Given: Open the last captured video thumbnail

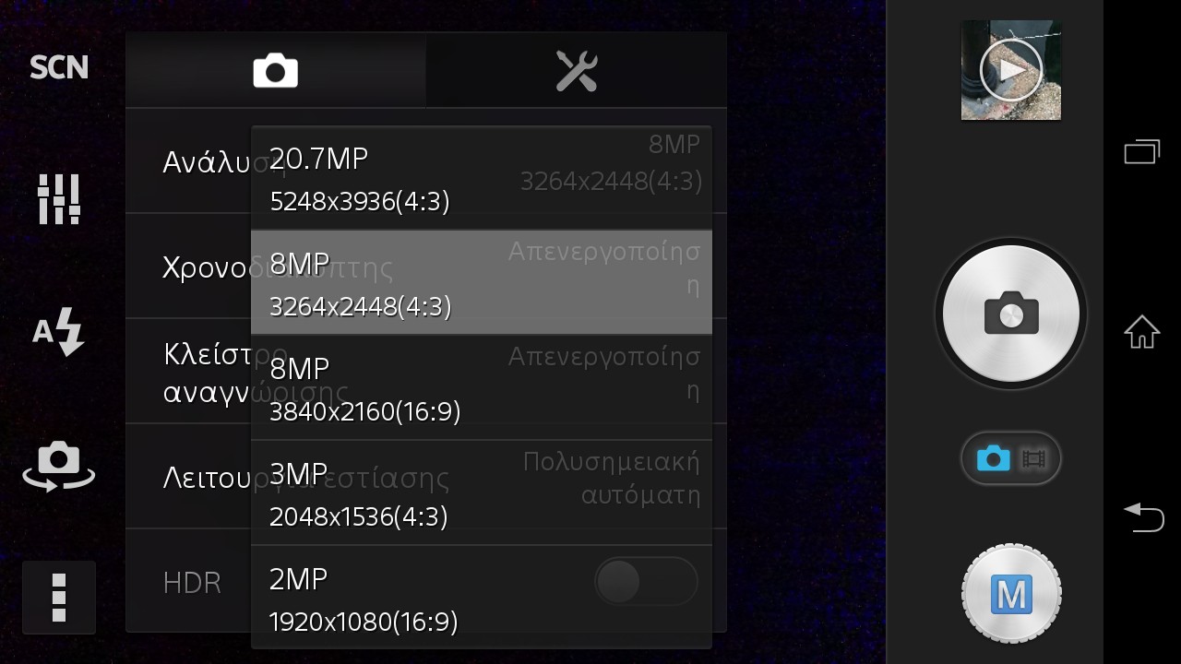Looking at the screenshot, I should (1011, 70).
